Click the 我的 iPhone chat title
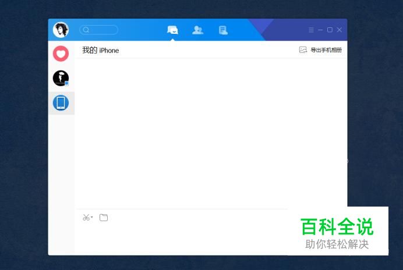This screenshot has width=403, height=270. point(101,51)
